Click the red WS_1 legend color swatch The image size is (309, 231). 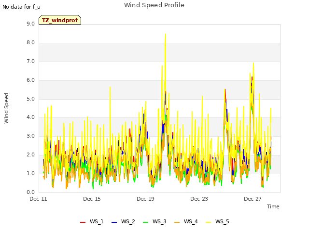pyautogui.click(x=83, y=222)
